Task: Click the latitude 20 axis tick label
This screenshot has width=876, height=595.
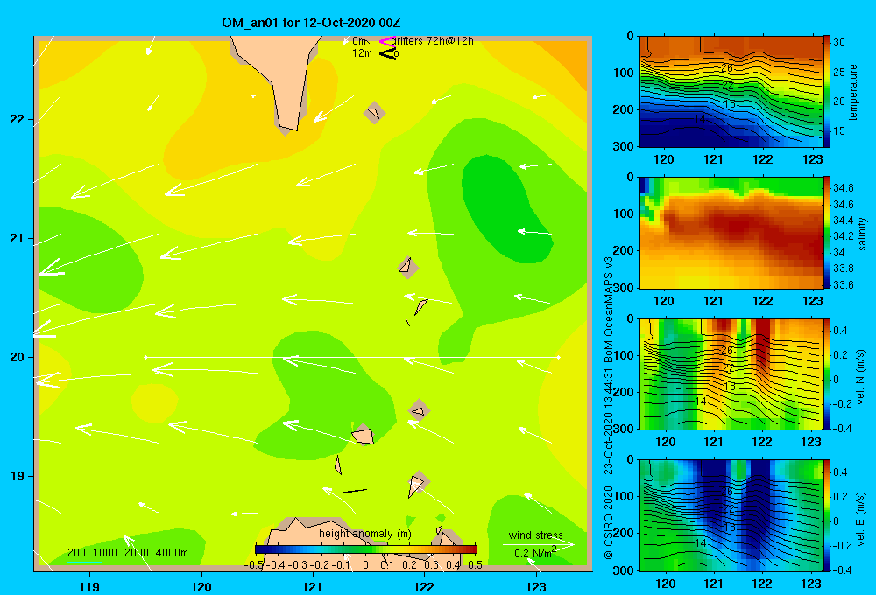Action: click(x=17, y=357)
